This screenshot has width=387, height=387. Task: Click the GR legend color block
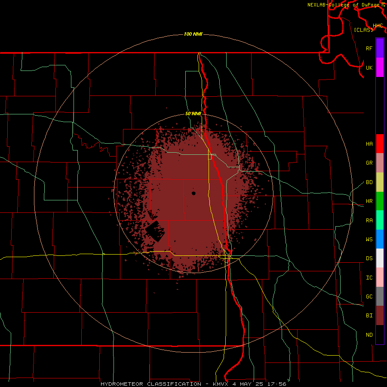click(x=380, y=163)
